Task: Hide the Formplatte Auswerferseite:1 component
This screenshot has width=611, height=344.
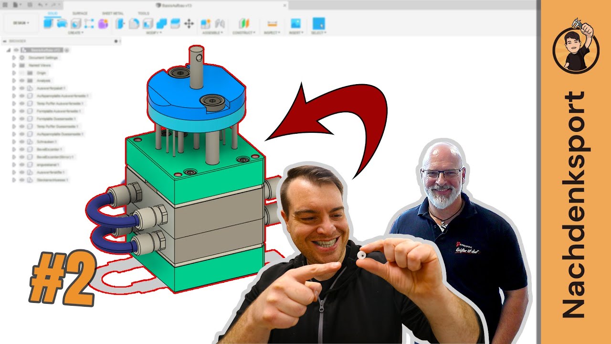Action: pyautogui.click(x=21, y=111)
